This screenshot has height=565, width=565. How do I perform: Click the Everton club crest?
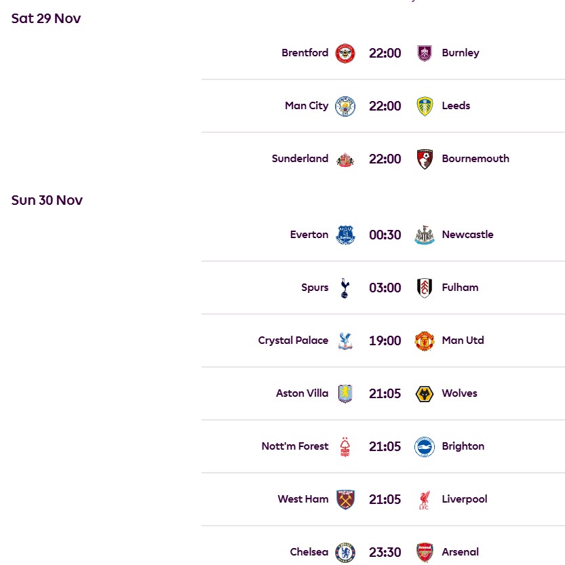click(x=345, y=234)
